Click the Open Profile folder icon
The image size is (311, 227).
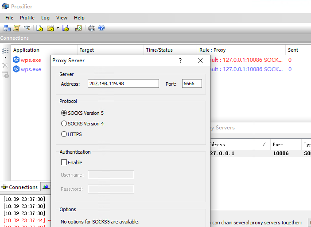pos(51,28)
